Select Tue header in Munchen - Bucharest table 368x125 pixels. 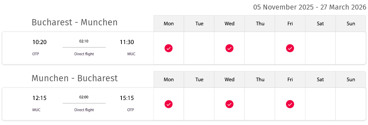coord(199,80)
